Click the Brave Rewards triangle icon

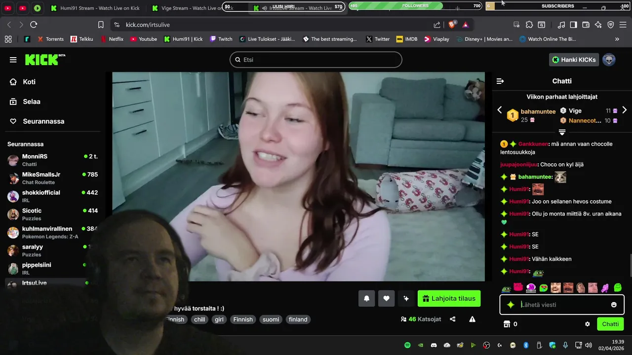point(465,25)
